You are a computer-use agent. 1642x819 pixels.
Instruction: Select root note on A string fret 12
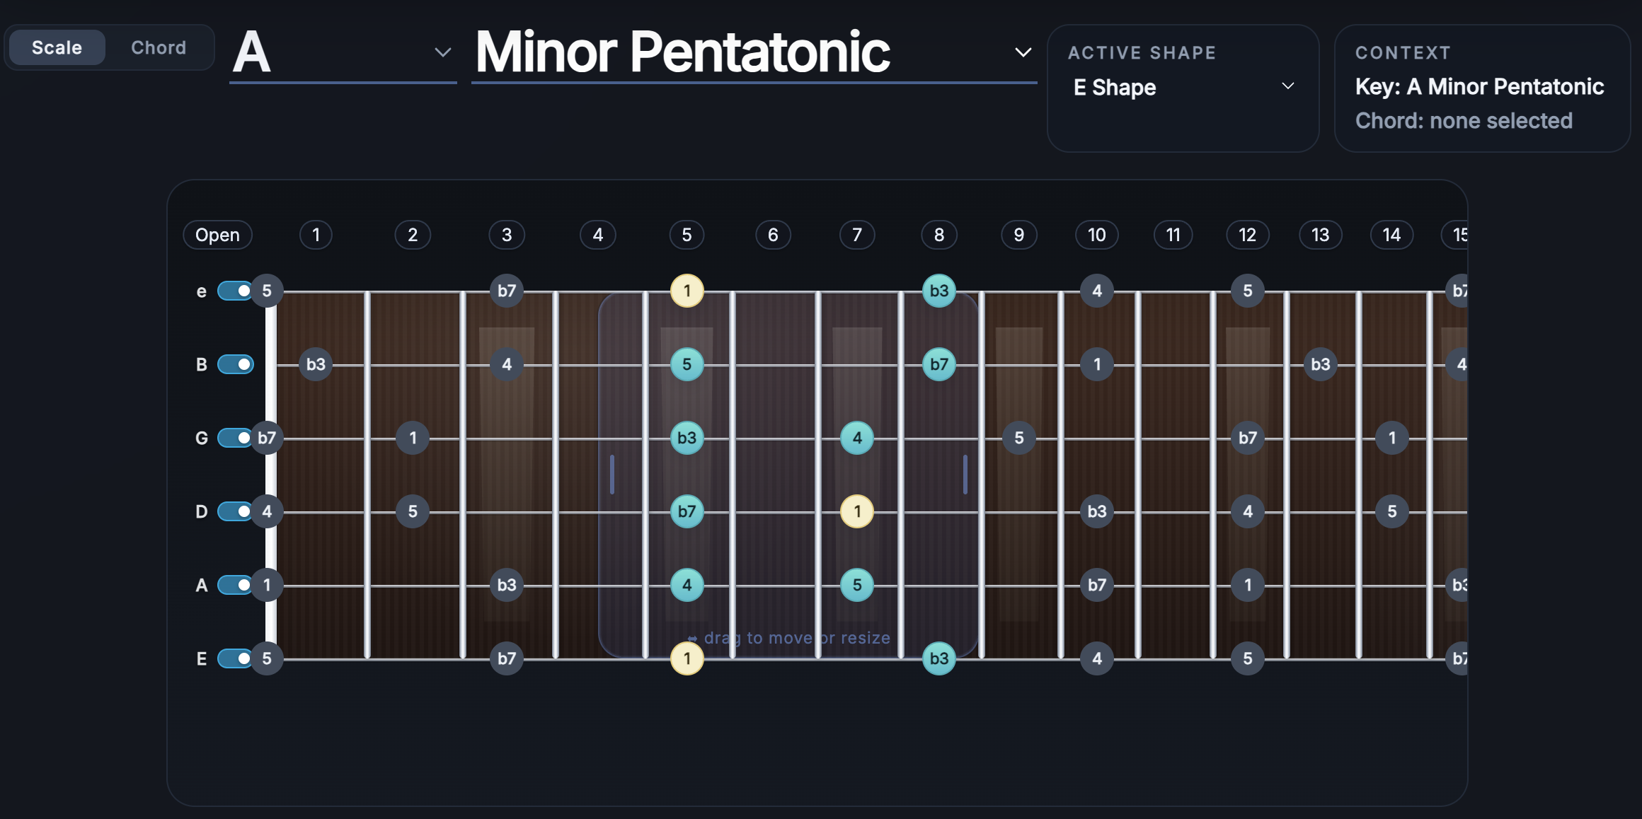[1248, 585]
